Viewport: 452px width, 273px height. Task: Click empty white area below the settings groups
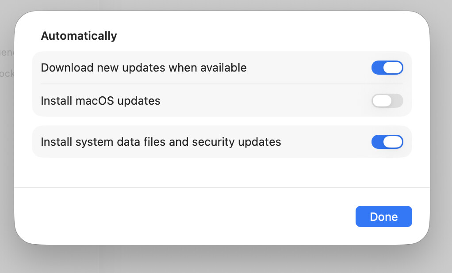[x=221, y=172]
